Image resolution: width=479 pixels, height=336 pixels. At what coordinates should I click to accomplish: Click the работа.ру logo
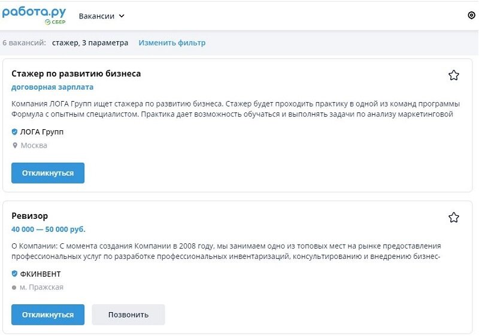click(34, 15)
